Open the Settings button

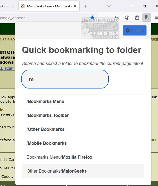coord(134,31)
